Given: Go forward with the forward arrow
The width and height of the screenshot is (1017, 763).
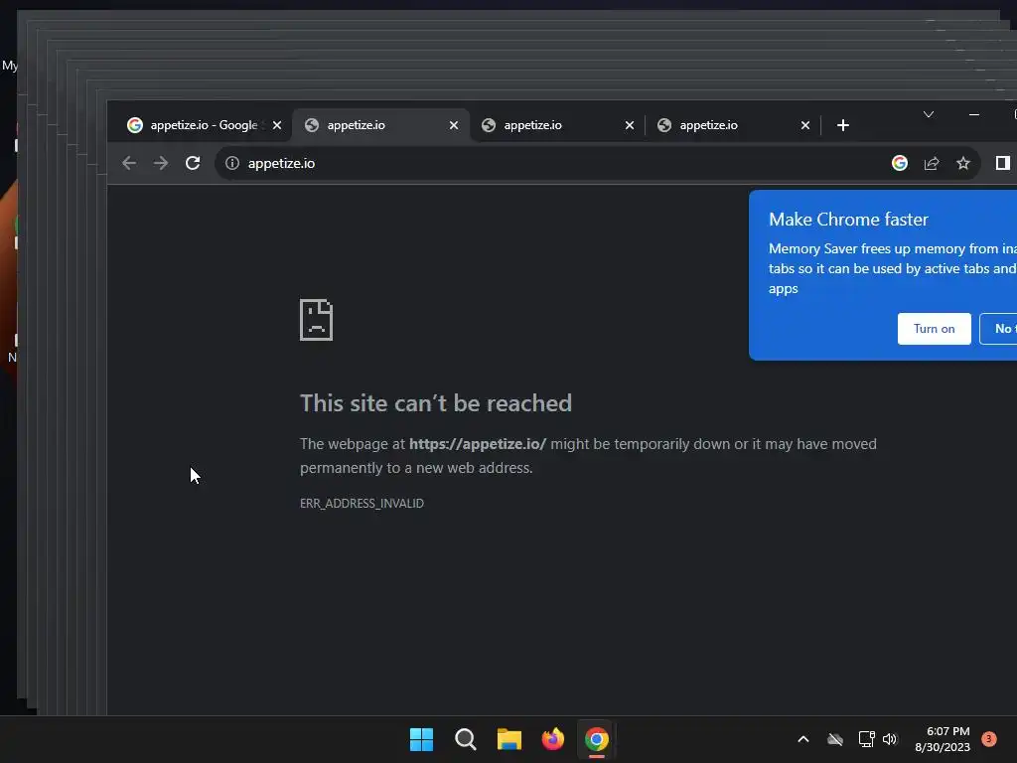Looking at the screenshot, I should (160, 163).
